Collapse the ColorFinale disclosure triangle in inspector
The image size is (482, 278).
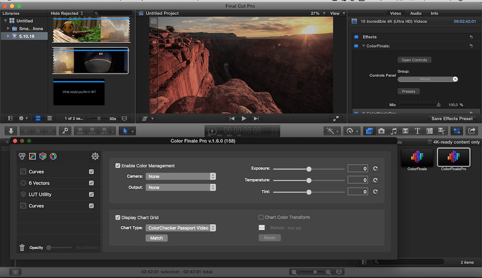pyautogui.click(x=363, y=46)
